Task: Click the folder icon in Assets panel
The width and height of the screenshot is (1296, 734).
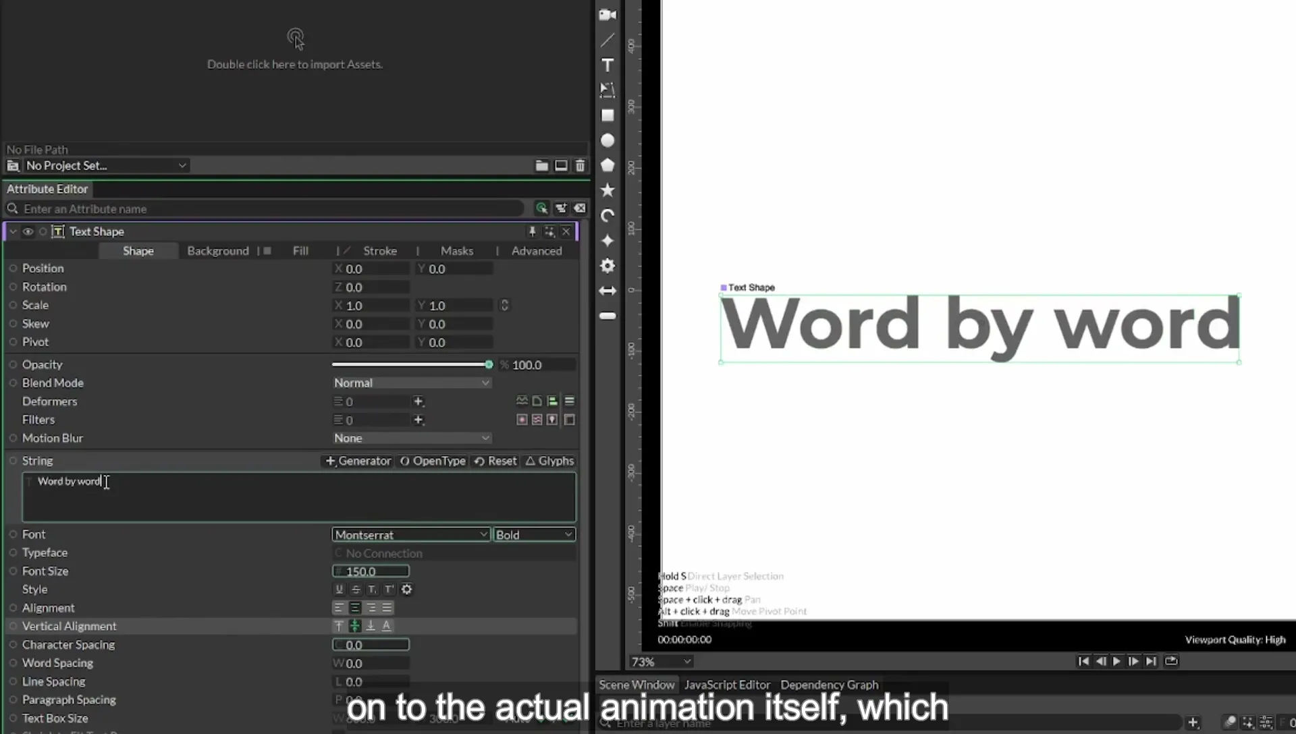Action: [541, 165]
